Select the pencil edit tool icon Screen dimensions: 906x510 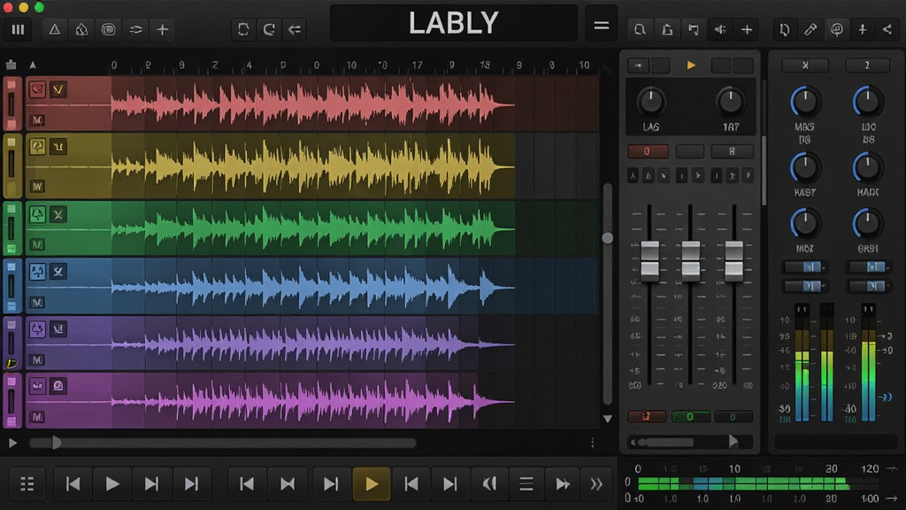(810, 29)
